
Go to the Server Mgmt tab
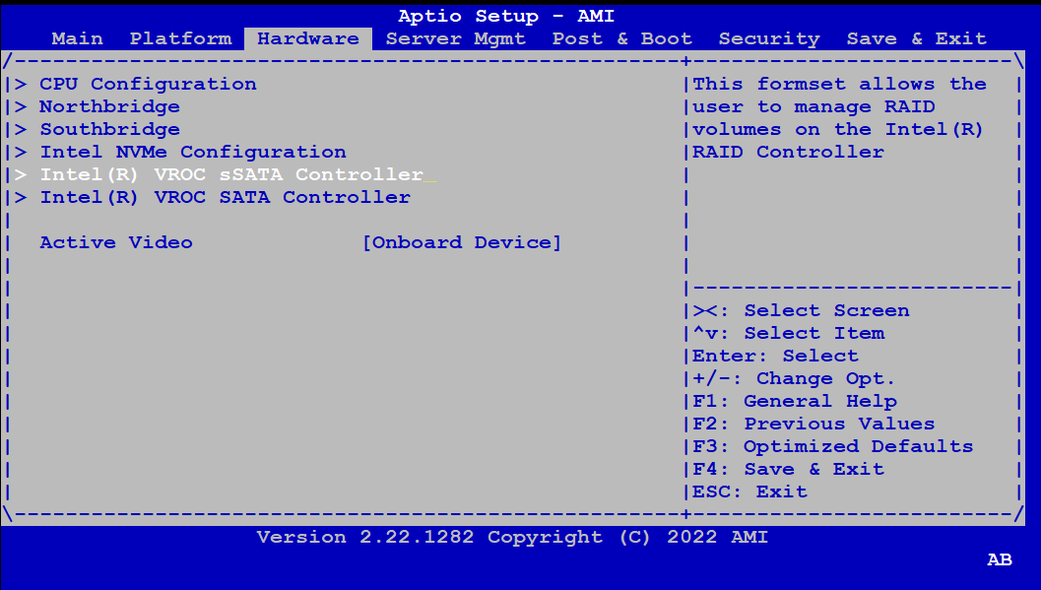tap(455, 38)
